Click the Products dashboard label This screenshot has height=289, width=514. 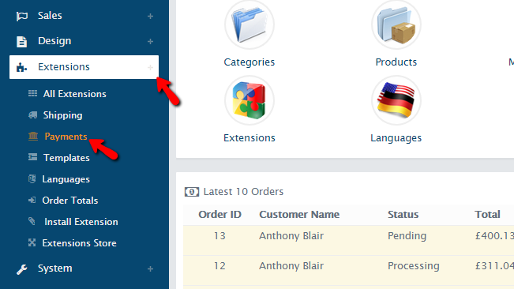[x=396, y=62]
